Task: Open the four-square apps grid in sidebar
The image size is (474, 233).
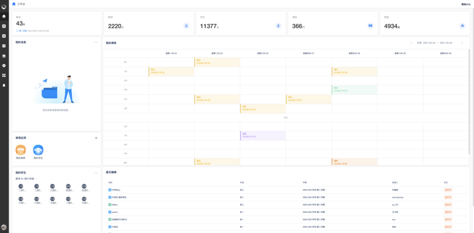Action: 4,75
